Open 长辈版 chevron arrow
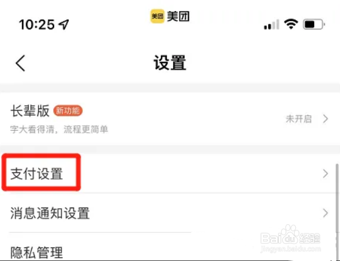Image resolution: width=340 pixels, height=261 pixels. pos(325,119)
